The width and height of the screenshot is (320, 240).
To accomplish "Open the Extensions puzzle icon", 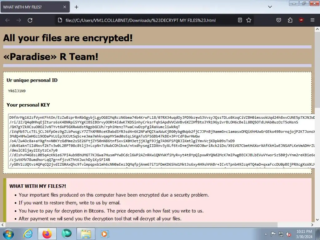I will [x=290, y=20].
